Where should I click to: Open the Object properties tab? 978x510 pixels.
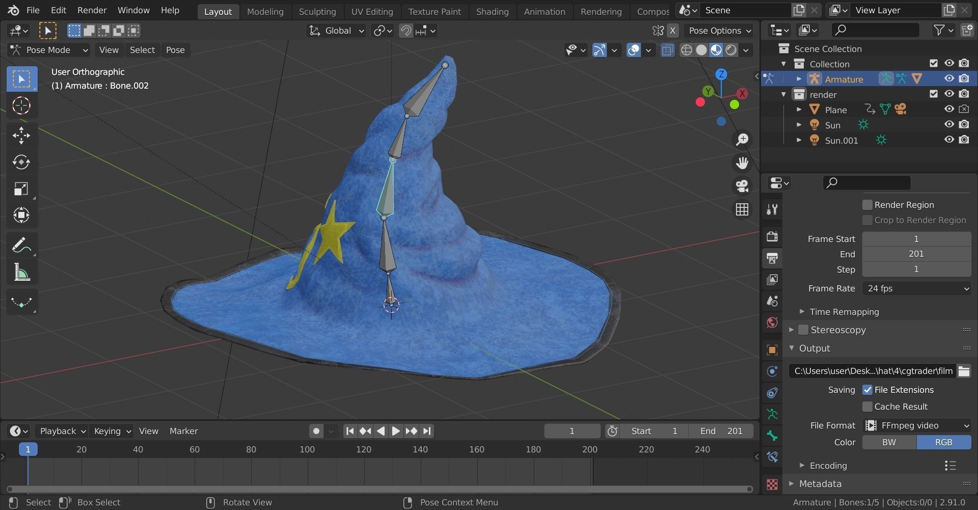(772, 350)
